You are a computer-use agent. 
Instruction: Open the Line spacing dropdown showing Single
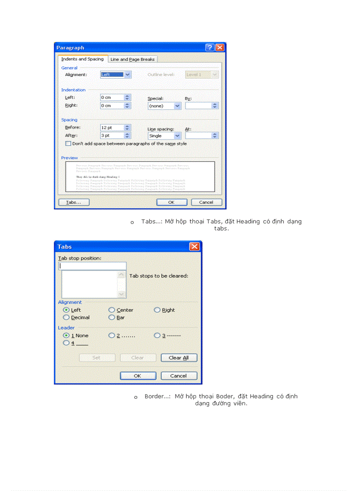[x=177, y=136]
